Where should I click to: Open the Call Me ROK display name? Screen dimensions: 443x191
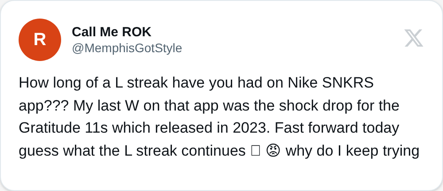click(x=112, y=32)
